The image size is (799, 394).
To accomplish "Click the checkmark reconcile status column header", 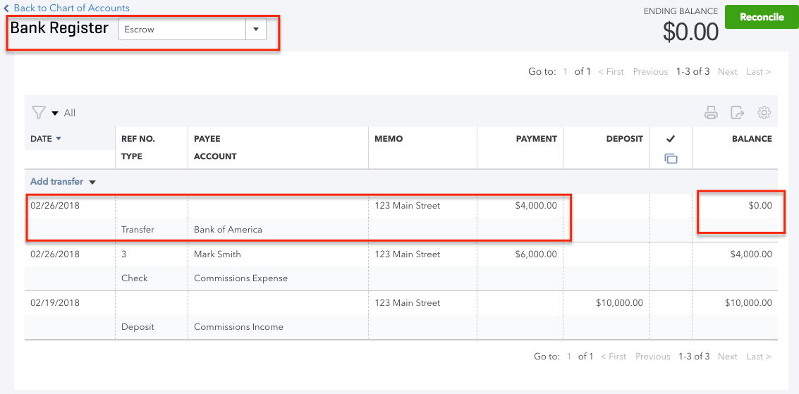I will 671,139.
